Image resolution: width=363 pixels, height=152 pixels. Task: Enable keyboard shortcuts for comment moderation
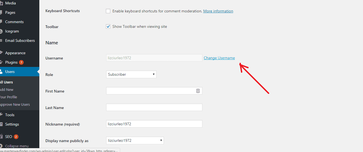(108, 11)
